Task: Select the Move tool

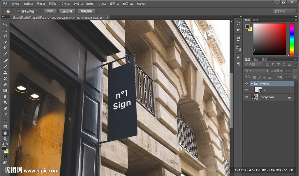Action: point(5,24)
